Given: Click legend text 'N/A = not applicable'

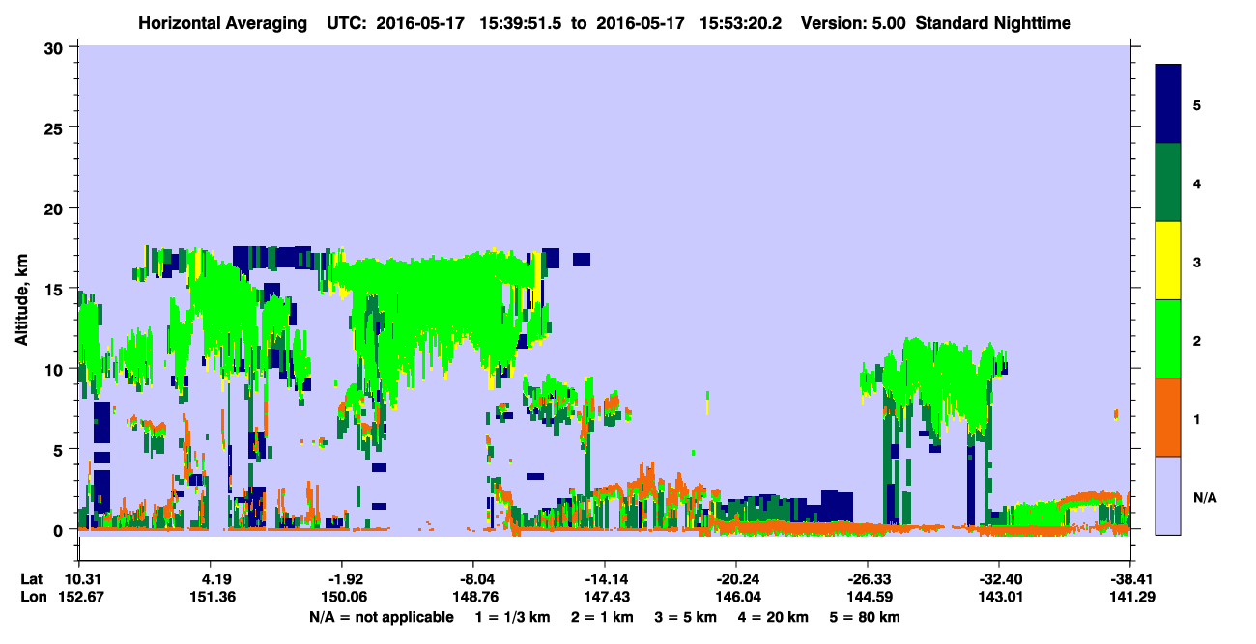Looking at the screenshot, I should (x=381, y=617).
